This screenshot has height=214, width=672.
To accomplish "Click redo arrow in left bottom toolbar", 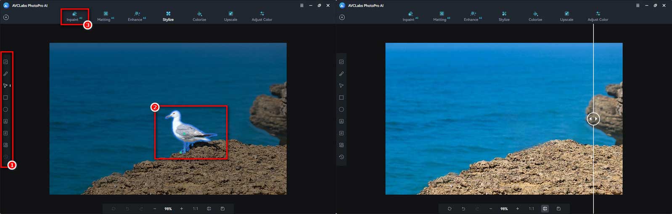I will pos(141,209).
